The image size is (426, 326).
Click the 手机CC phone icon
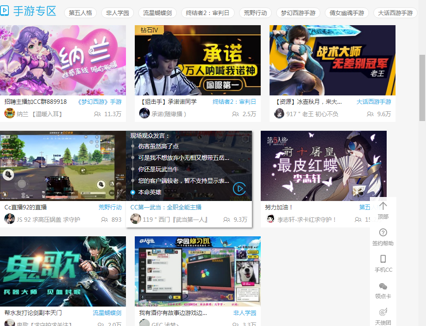[x=383, y=259]
